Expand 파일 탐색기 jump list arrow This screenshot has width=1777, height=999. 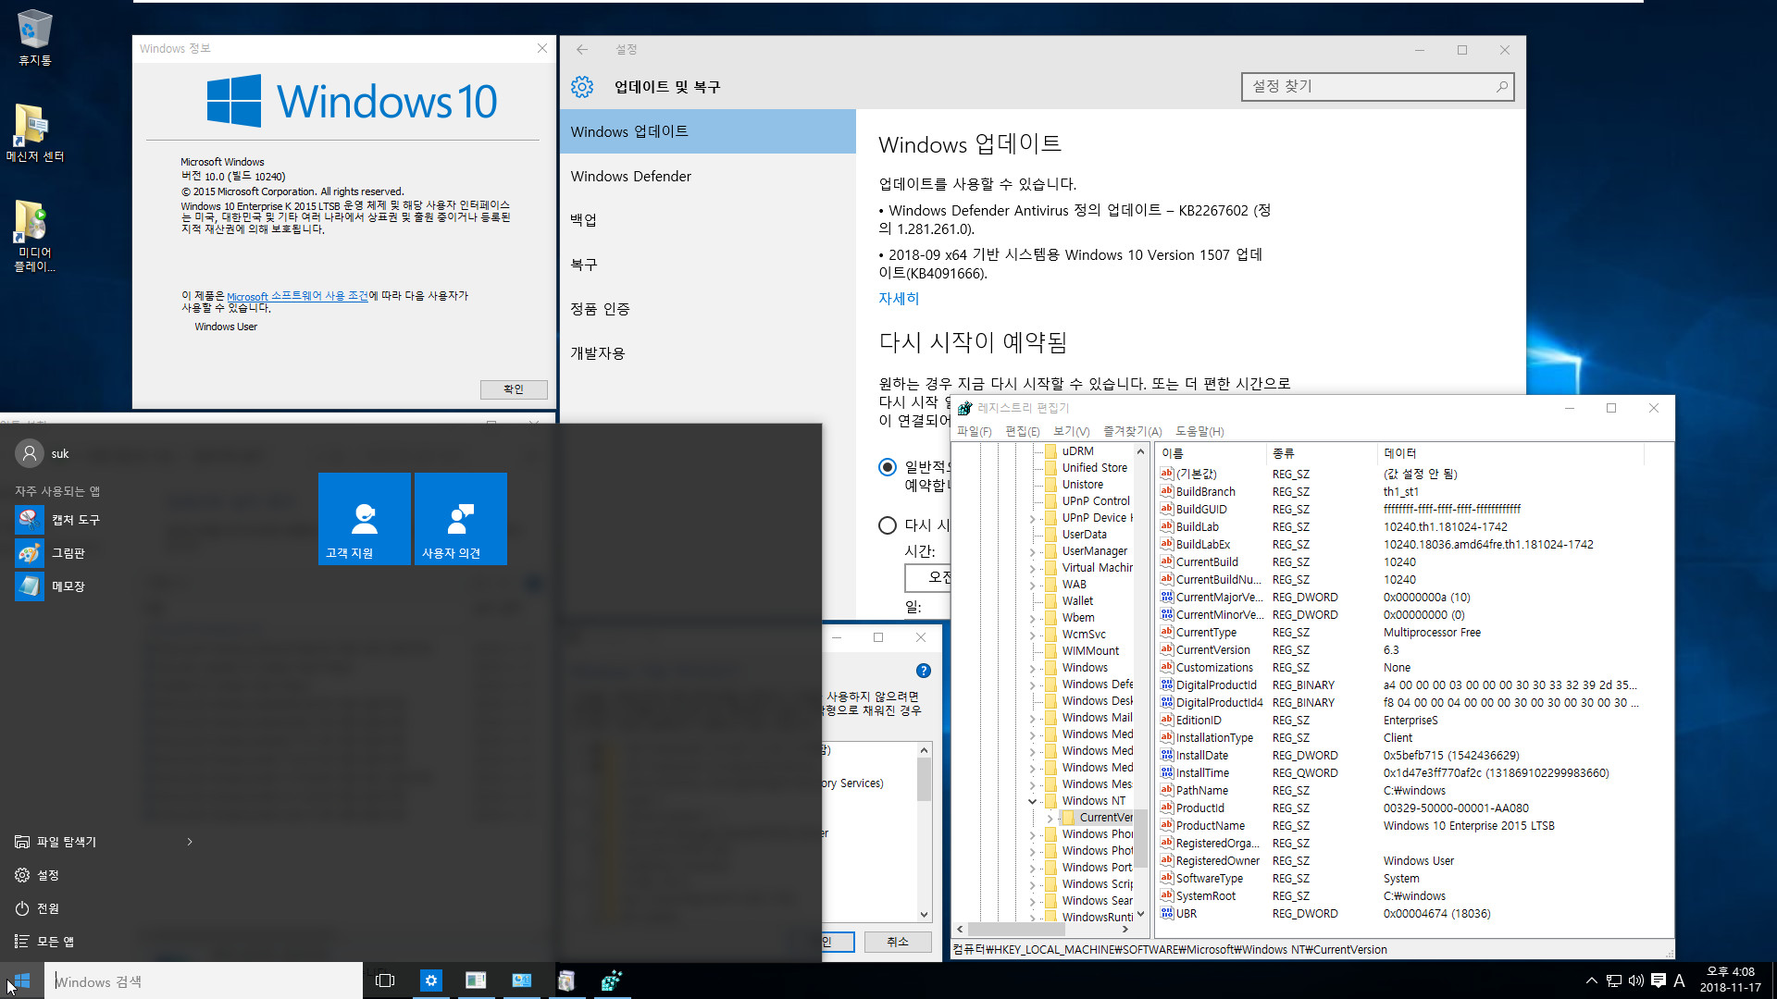pyautogui.click(x=190, y=842)
